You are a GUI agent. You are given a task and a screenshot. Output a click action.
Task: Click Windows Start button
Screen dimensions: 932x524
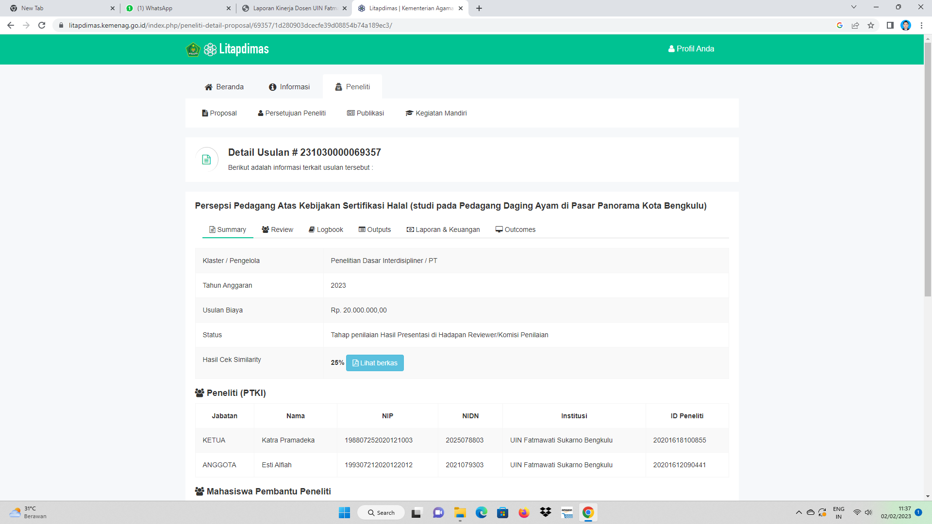[344, 513]
